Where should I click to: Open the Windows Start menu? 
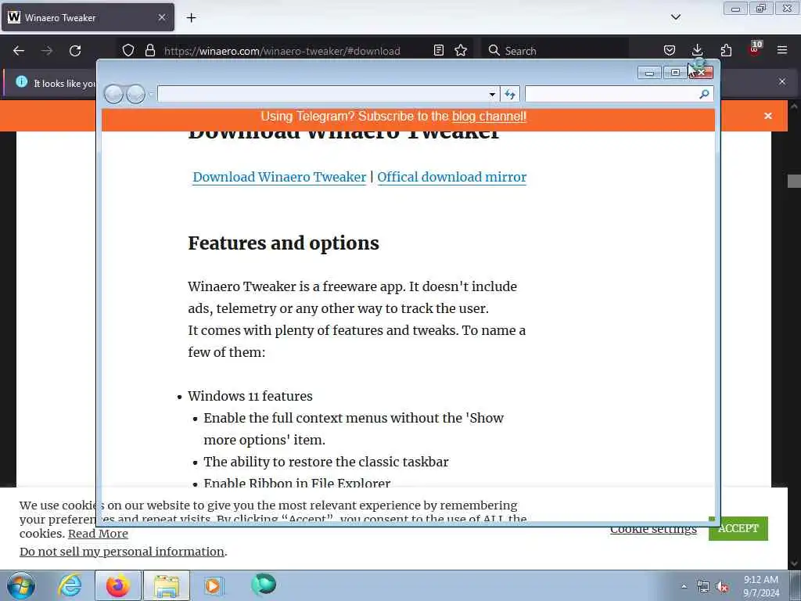21,585
